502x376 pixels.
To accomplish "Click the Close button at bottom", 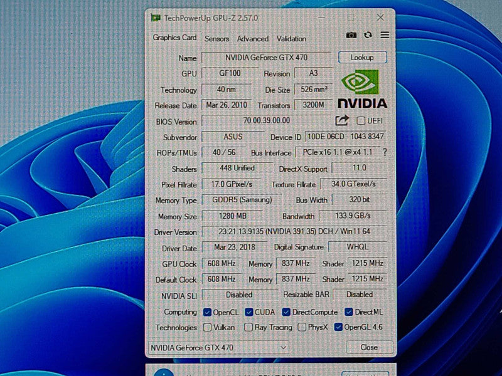I will (369, 347).
